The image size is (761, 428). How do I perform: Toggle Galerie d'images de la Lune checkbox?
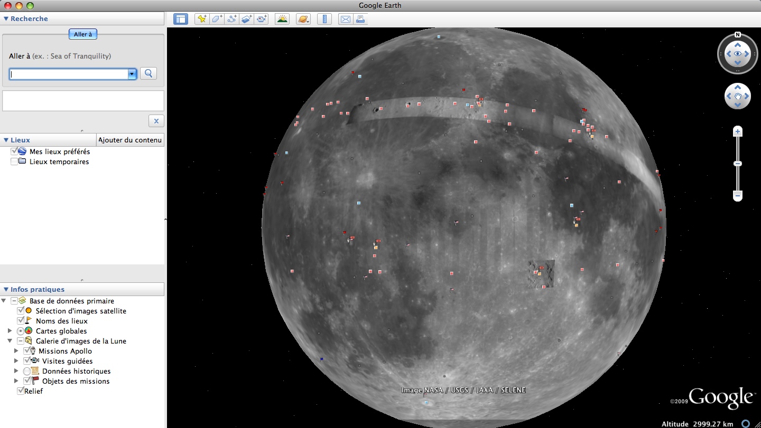[x=21, y=341]
